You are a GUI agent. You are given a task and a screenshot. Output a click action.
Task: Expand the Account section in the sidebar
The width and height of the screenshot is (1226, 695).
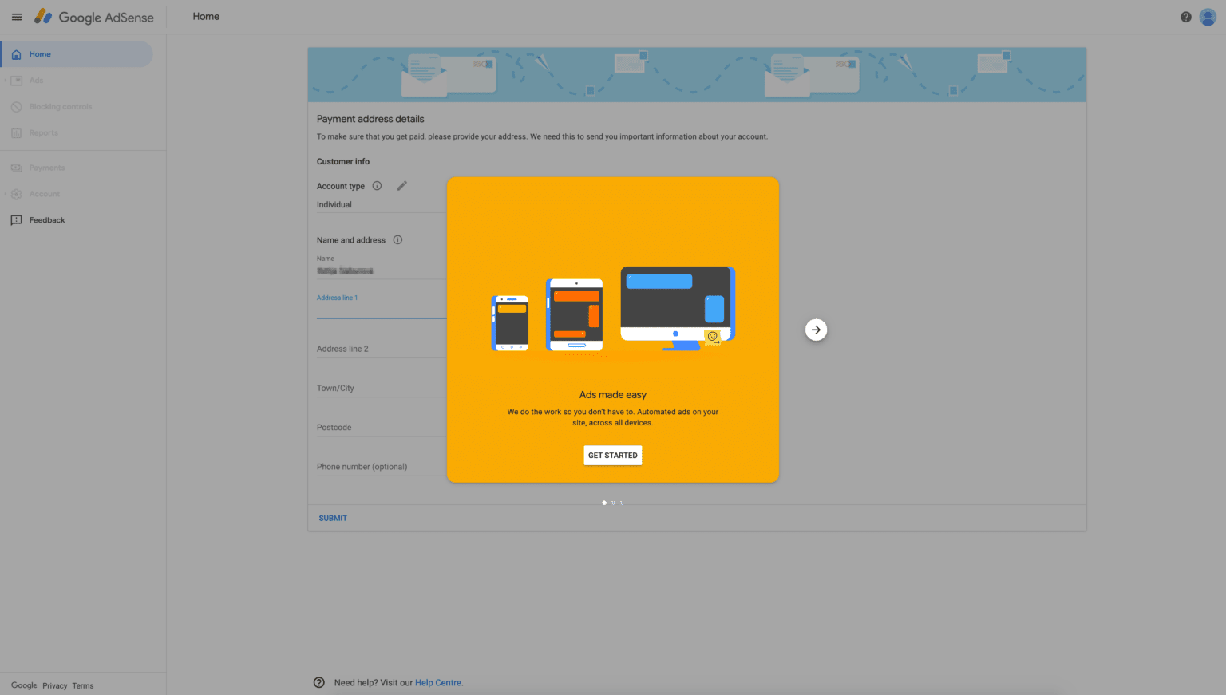coord(45,193)
